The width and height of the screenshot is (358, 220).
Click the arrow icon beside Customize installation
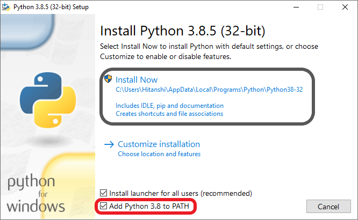[109, 144]
